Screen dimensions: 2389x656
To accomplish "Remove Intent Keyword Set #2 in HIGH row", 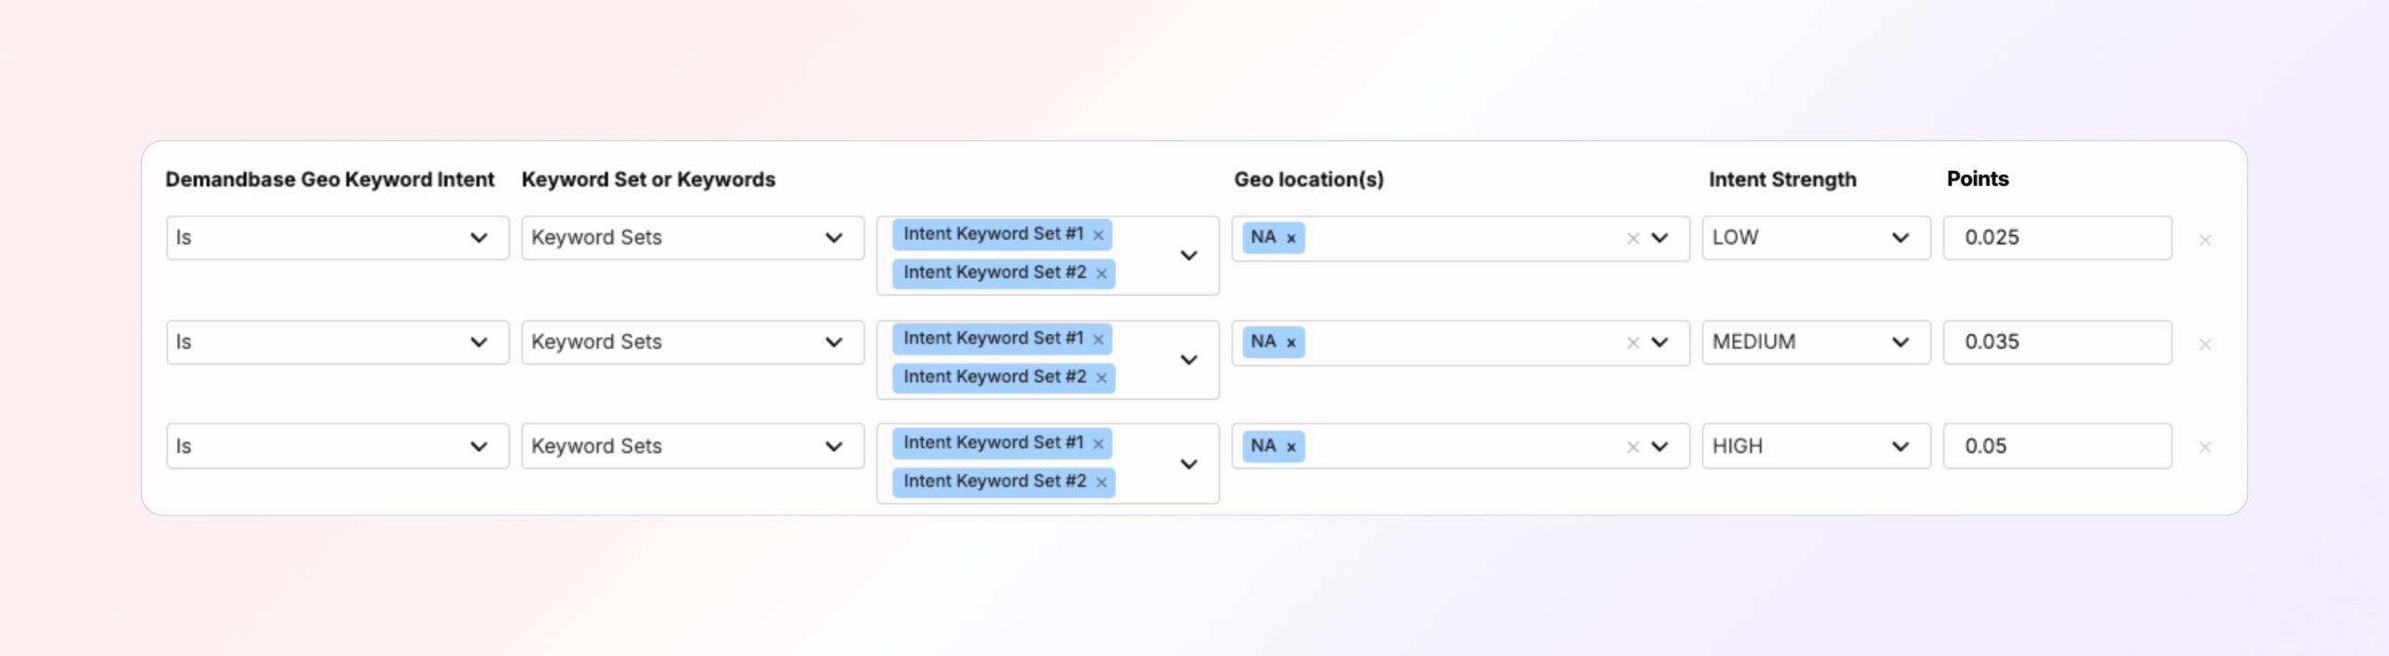I will coord(1101,482).
